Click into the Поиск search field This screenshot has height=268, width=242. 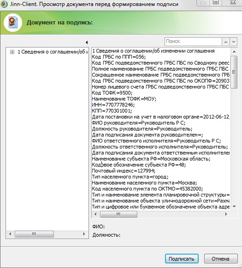(193, 42)
